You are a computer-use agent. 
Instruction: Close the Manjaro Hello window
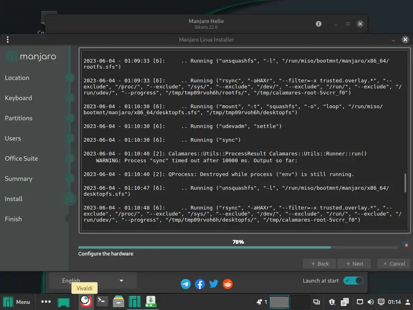[360, 24]
